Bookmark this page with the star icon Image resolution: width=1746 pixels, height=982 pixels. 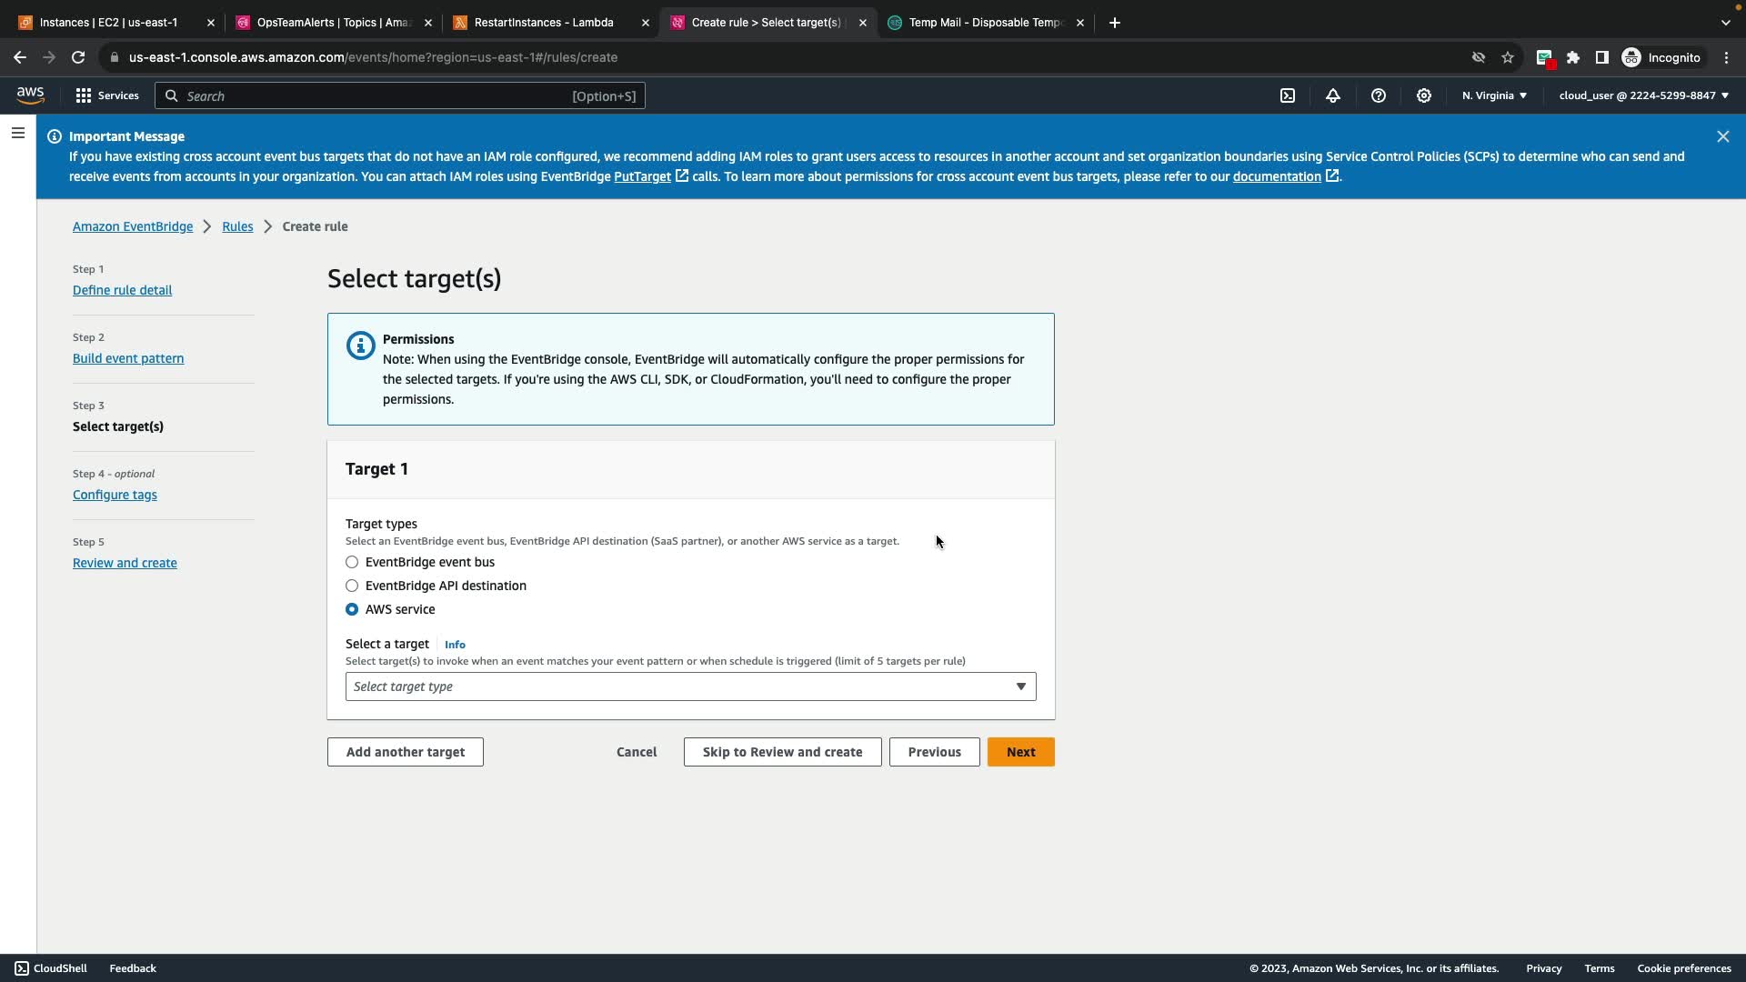1508,57
